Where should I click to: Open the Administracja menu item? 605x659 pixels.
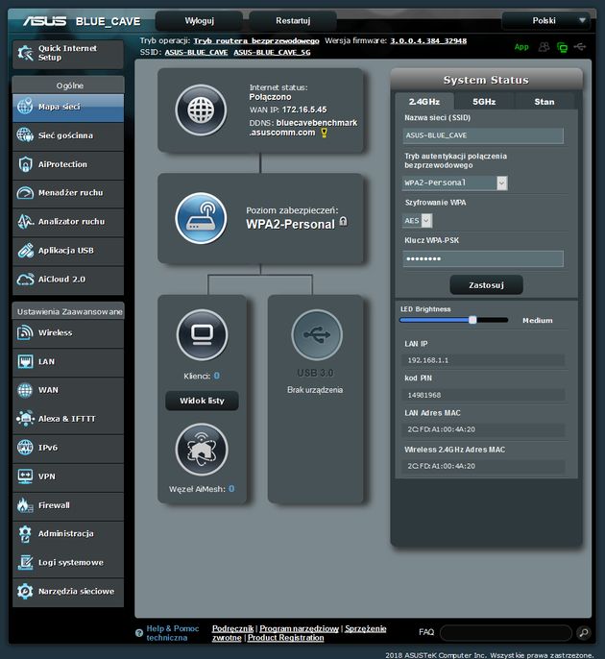(x=68, y=534)
